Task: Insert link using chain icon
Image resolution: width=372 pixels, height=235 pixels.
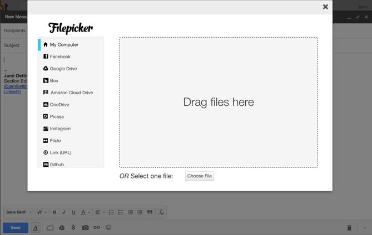Action: tap(97, 227)
